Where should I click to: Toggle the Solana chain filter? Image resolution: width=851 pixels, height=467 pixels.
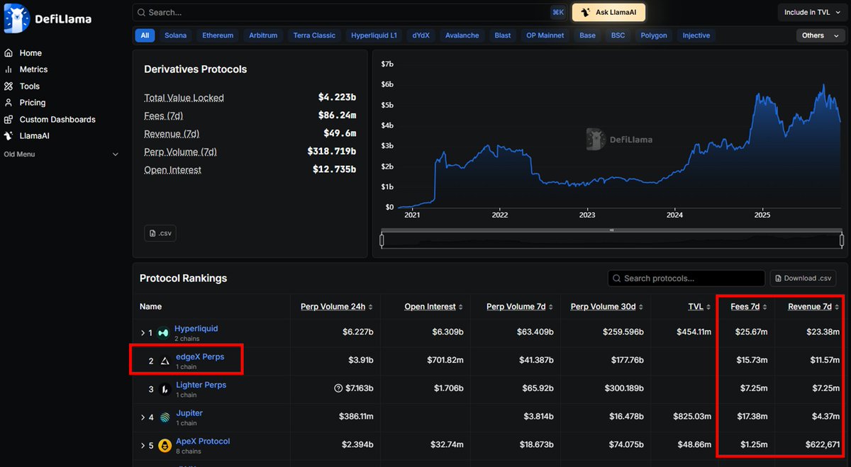[175, 35]
